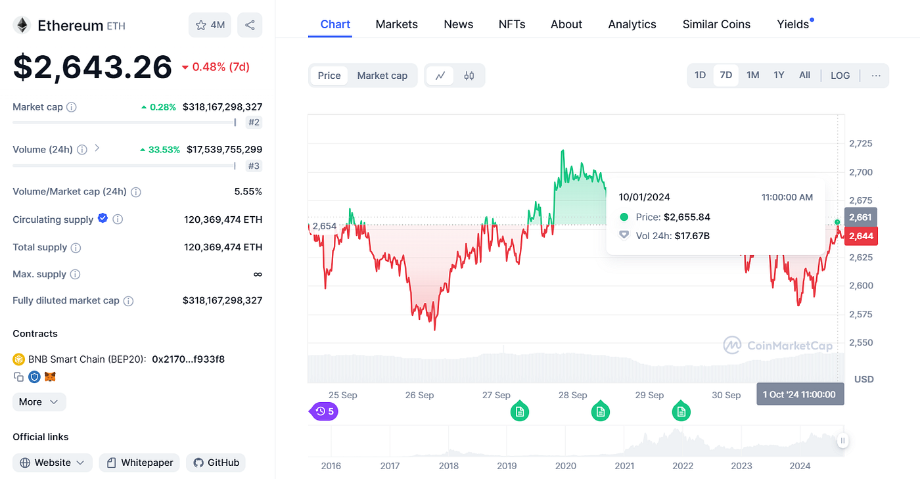Open the Website dropdown
The height and width of the screenshot is (479, 920).
(x=52, y=463)
